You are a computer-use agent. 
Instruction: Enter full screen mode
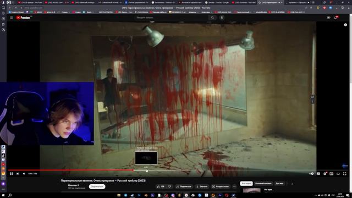pos(345,174)
